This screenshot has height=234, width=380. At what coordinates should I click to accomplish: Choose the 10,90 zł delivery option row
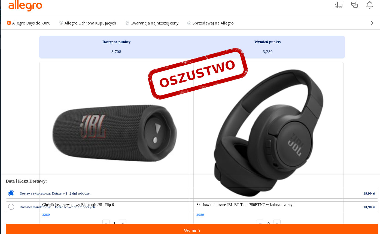tap(192, 207)
